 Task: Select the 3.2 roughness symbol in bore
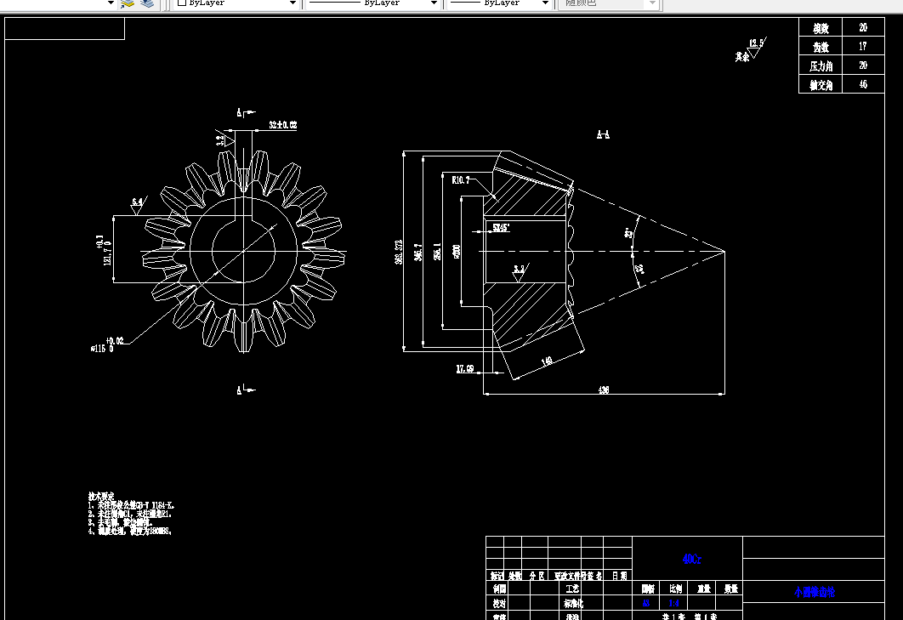click(x=520, y=273)
